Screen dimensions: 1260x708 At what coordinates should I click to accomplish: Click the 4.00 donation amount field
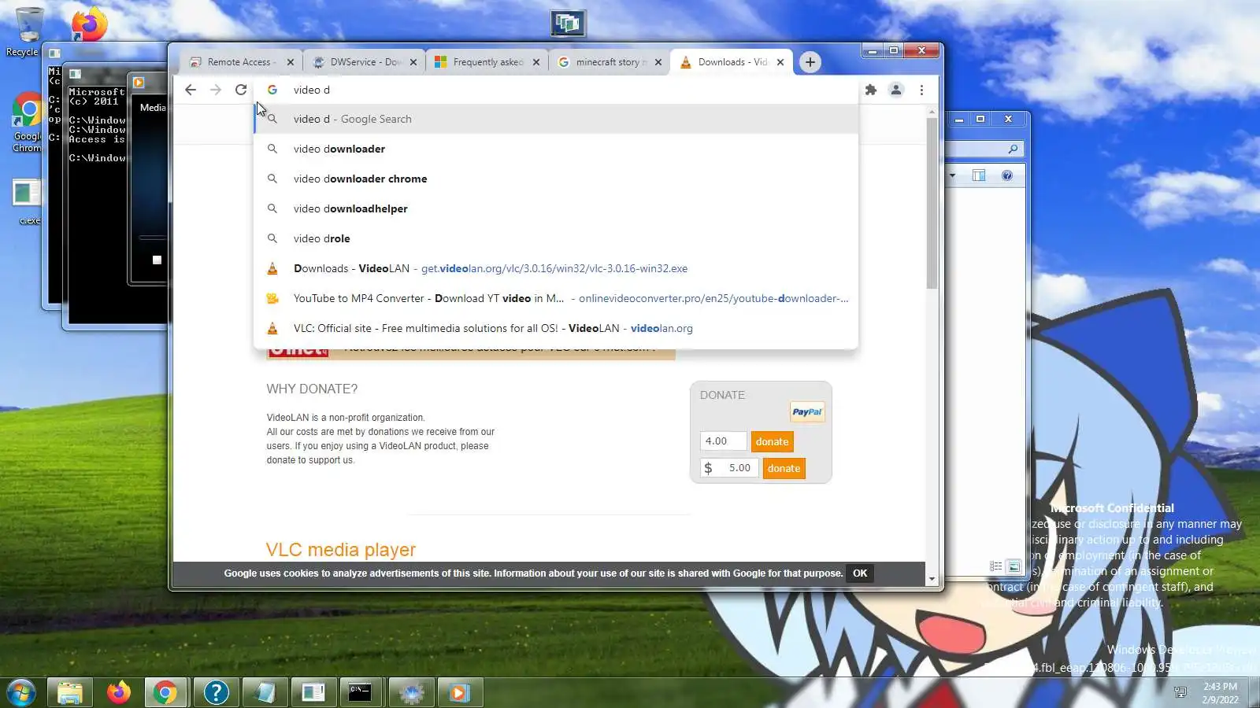point(723,441)
